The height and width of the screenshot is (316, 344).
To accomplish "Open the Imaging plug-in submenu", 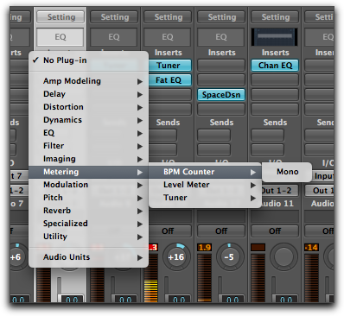I will (x=88, y=159).
